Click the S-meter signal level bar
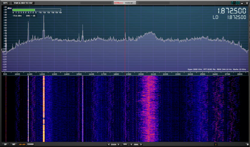Viewport: 250px width, 147px height. point(37,10)
